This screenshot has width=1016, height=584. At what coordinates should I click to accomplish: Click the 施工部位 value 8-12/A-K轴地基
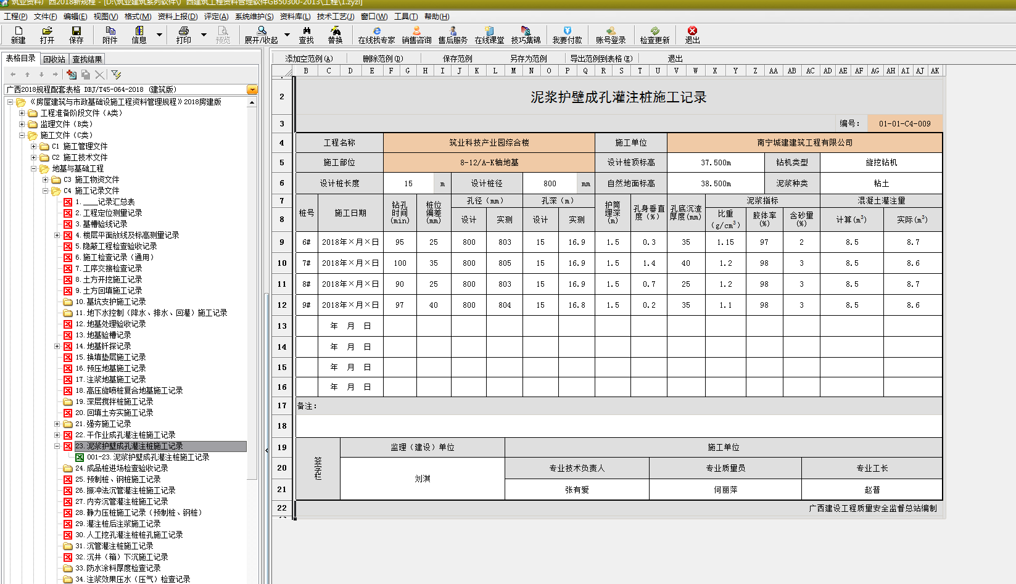489,163
